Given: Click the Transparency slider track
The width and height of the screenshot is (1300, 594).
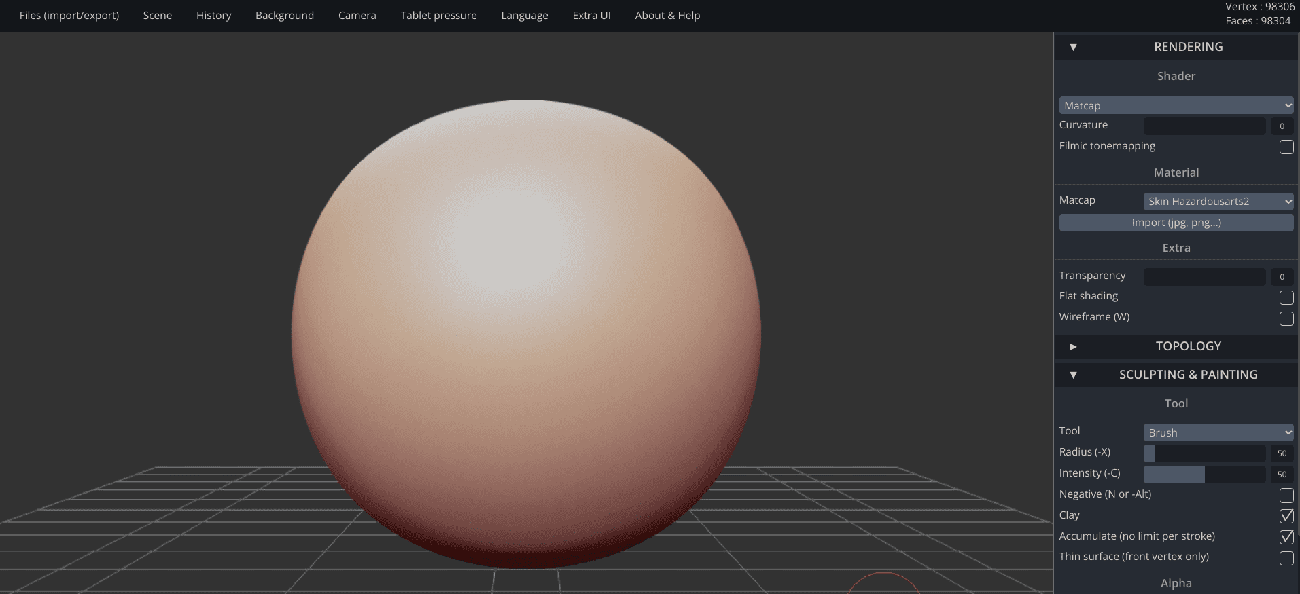Looking at the screenshot, I should pyautogui.click(x=1204, y=276).
